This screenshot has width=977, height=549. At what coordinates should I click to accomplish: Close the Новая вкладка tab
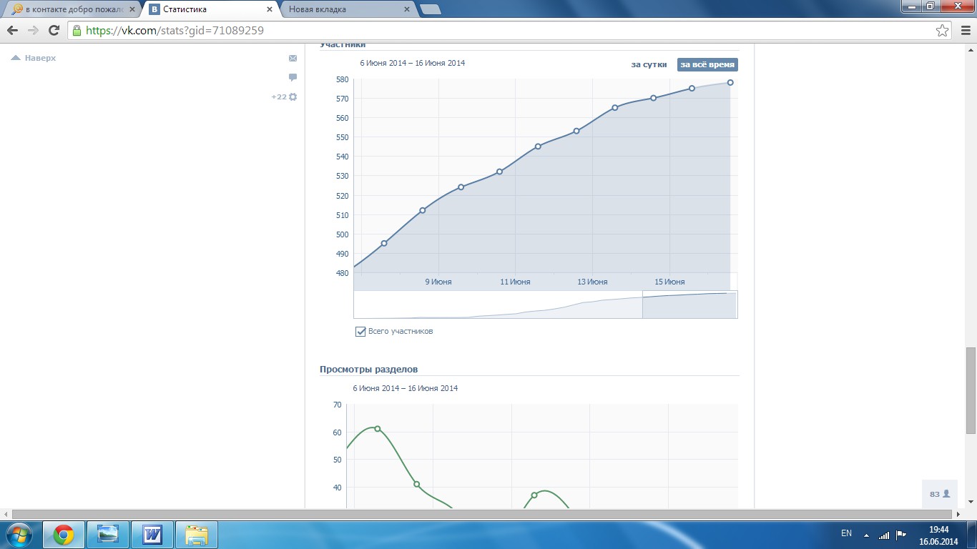(407, 9)
